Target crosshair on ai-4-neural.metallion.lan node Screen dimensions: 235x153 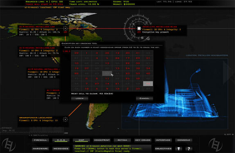pos(65,28)
